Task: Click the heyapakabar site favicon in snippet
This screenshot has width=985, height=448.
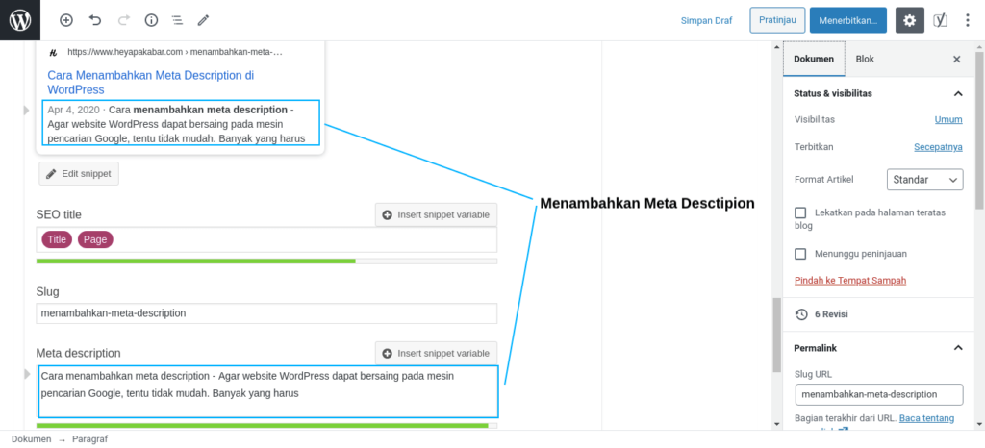Action: coord(54,52)
